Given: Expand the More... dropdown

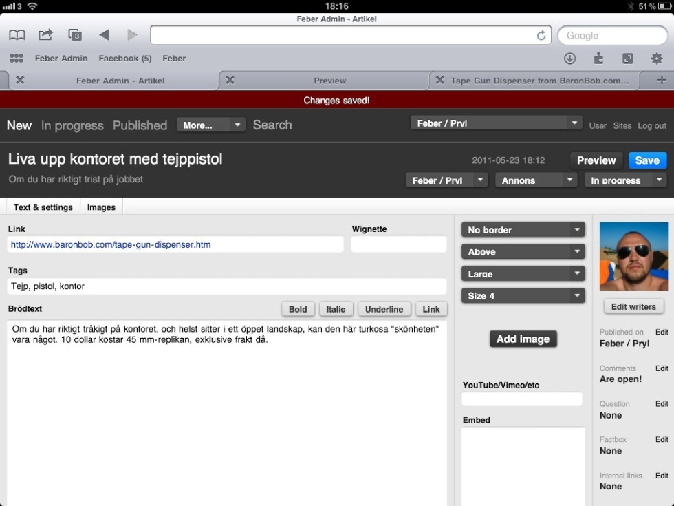Looking at the screenshot, I should pos(210,125).
